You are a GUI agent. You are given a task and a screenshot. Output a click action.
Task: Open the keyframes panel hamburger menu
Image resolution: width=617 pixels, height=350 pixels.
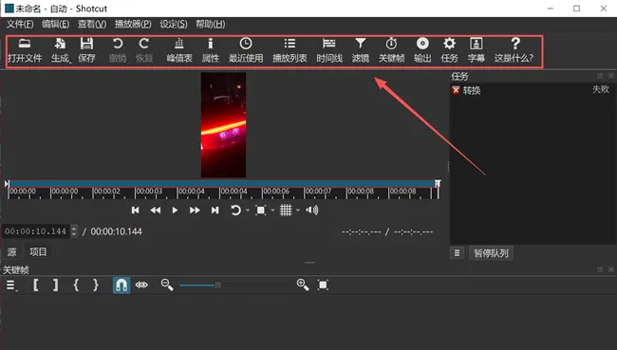pyautogui.click(x=11, y=286)
